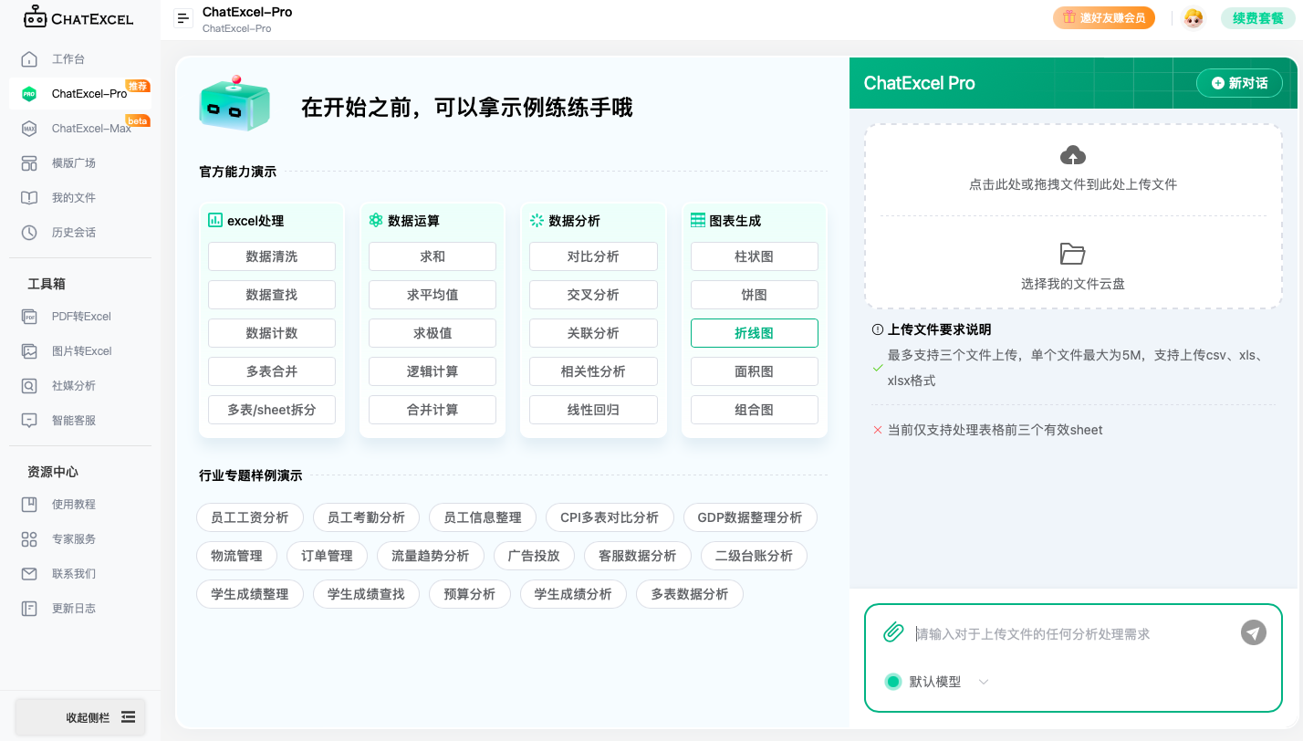
Task: Click the upload file drop area
Action: [1073, 169]
